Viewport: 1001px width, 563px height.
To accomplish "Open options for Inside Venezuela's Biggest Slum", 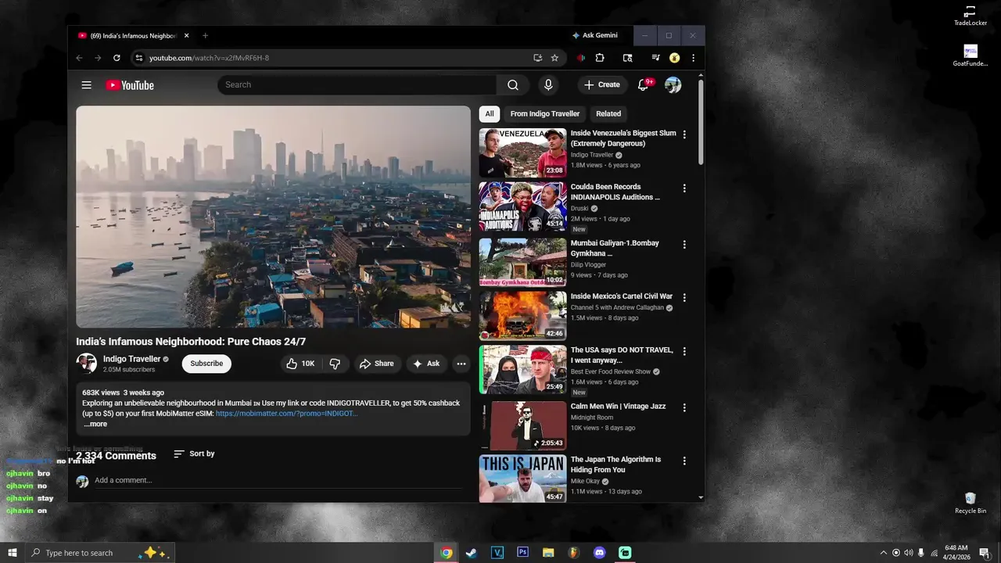I will 684,134.
